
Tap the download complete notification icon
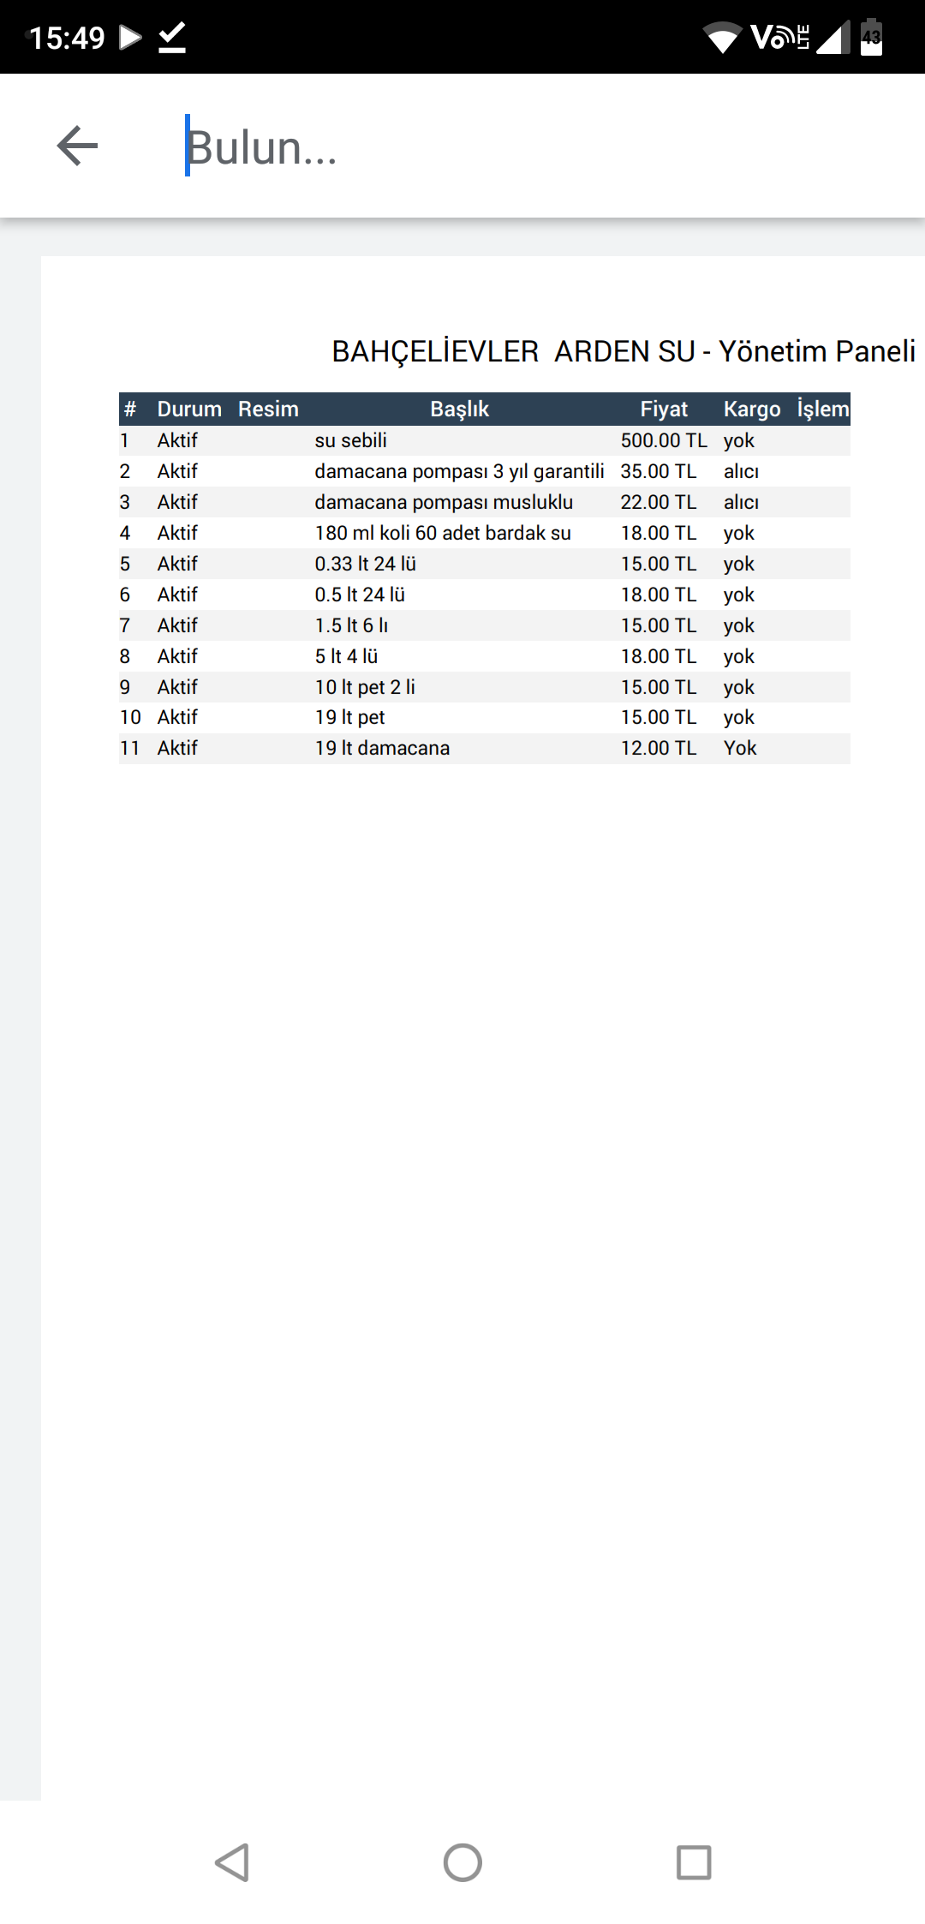[172, 38]
